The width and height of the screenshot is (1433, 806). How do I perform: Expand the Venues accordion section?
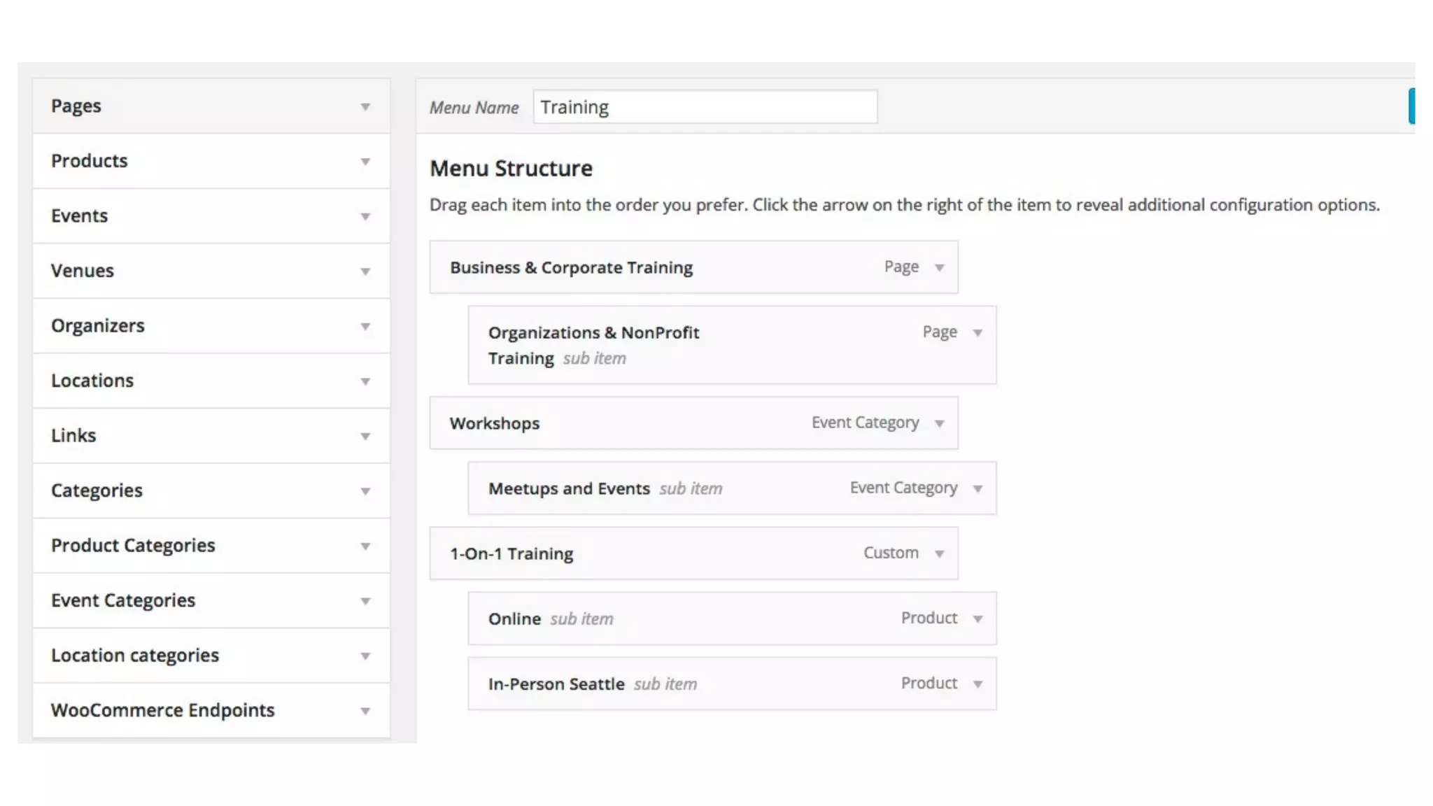365,271
